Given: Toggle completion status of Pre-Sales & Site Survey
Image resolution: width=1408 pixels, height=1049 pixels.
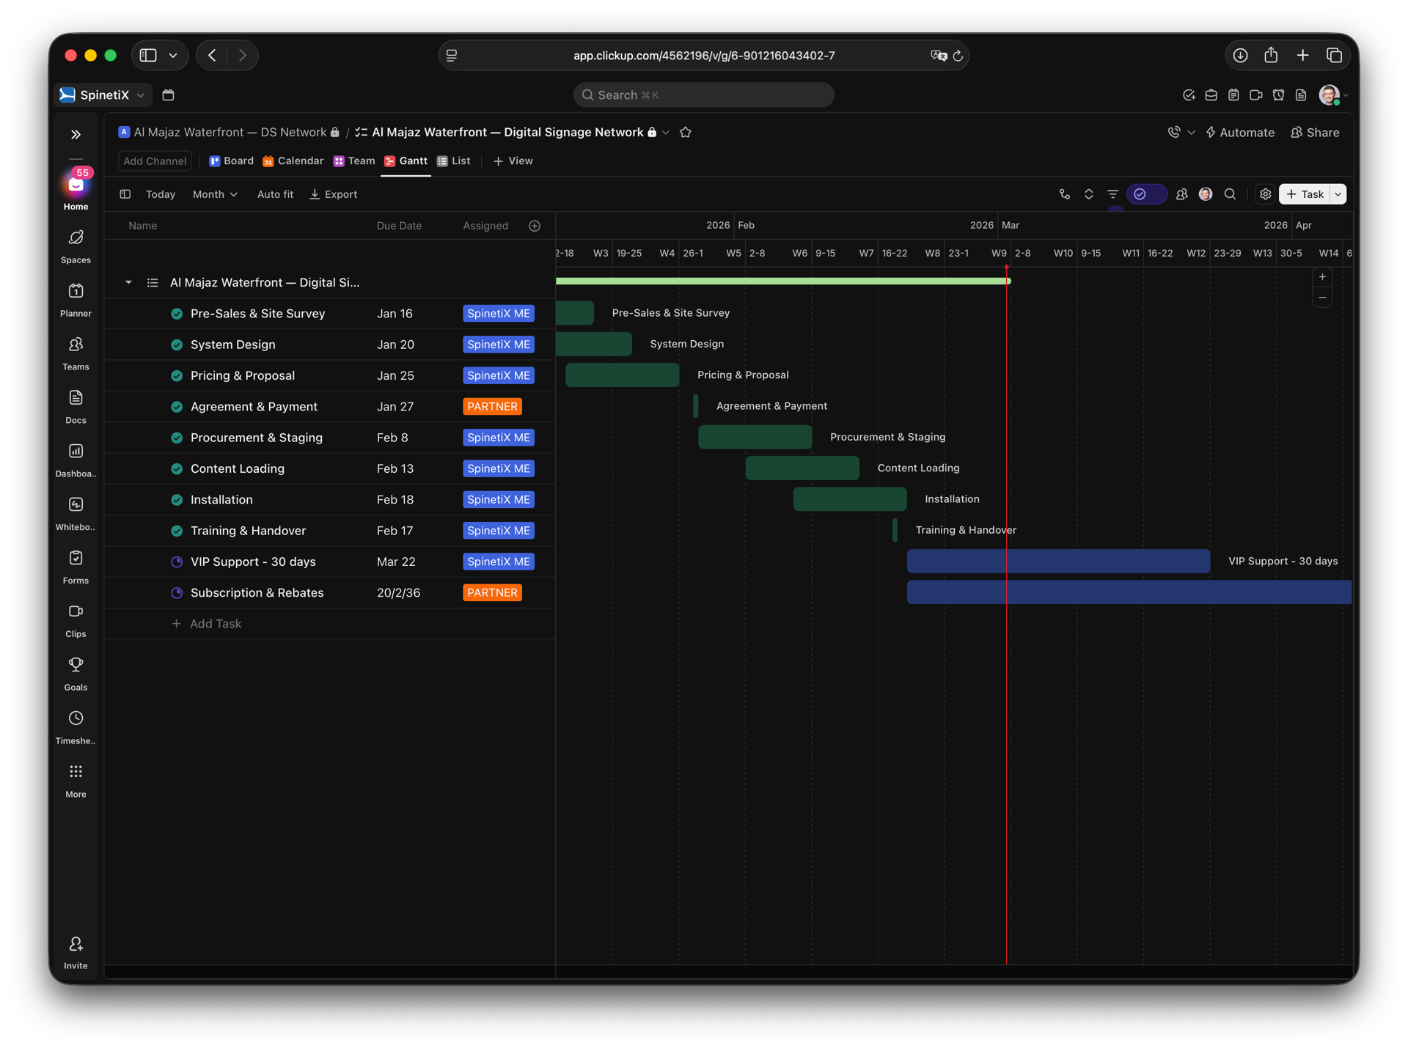Looking at the screenshot, I should point(177,313).
